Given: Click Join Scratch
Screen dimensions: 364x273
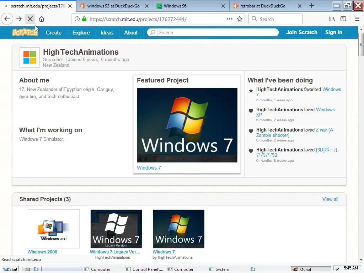Looking at the screenshot, I should click(301, 32).
